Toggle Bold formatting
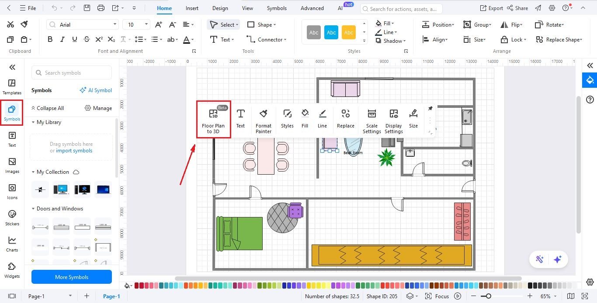The width and height of the screenshot is (597, 303). tap(50, 39)
